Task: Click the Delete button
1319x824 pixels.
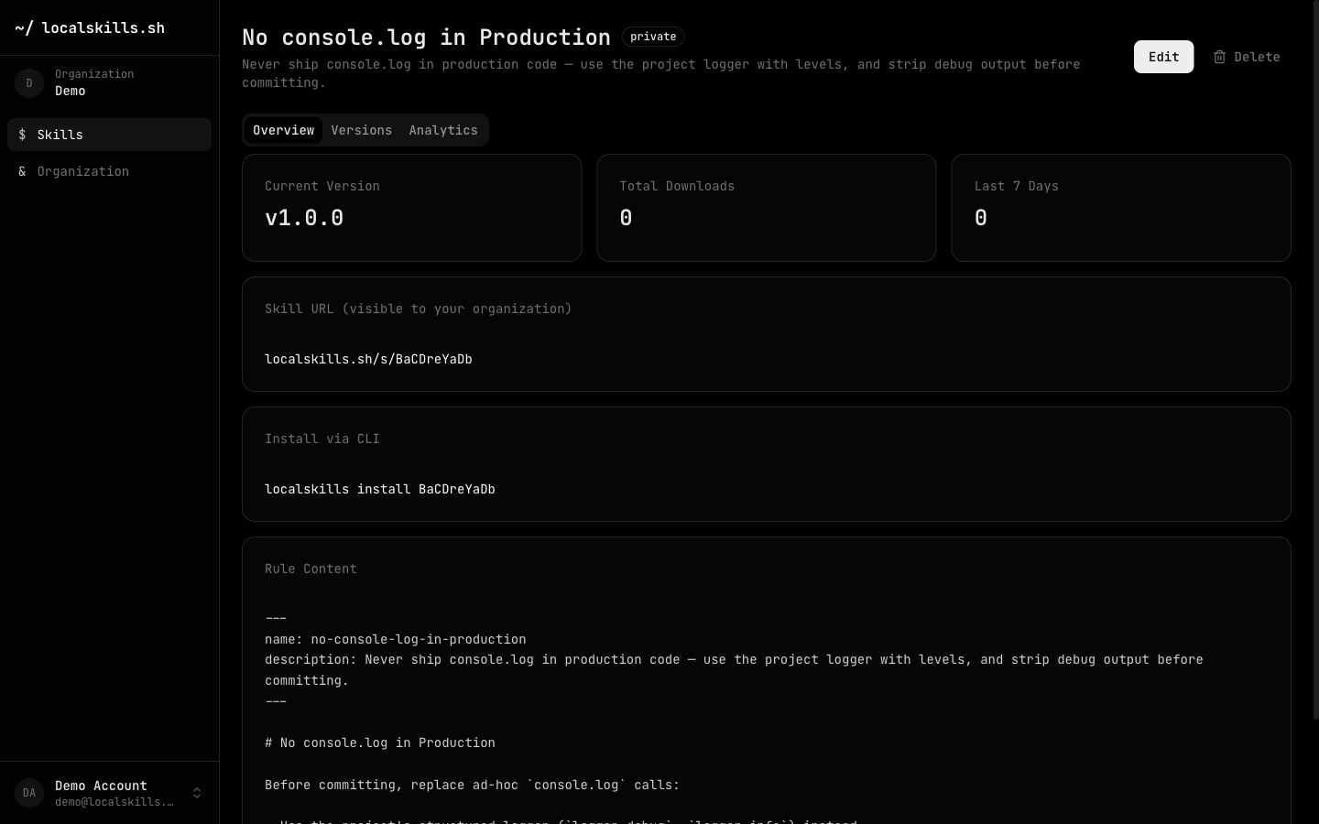Action: coord(1247,57)
